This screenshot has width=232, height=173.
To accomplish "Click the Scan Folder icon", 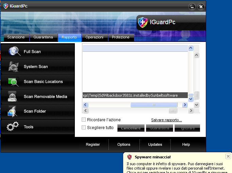I will click(x=12, y=111).
